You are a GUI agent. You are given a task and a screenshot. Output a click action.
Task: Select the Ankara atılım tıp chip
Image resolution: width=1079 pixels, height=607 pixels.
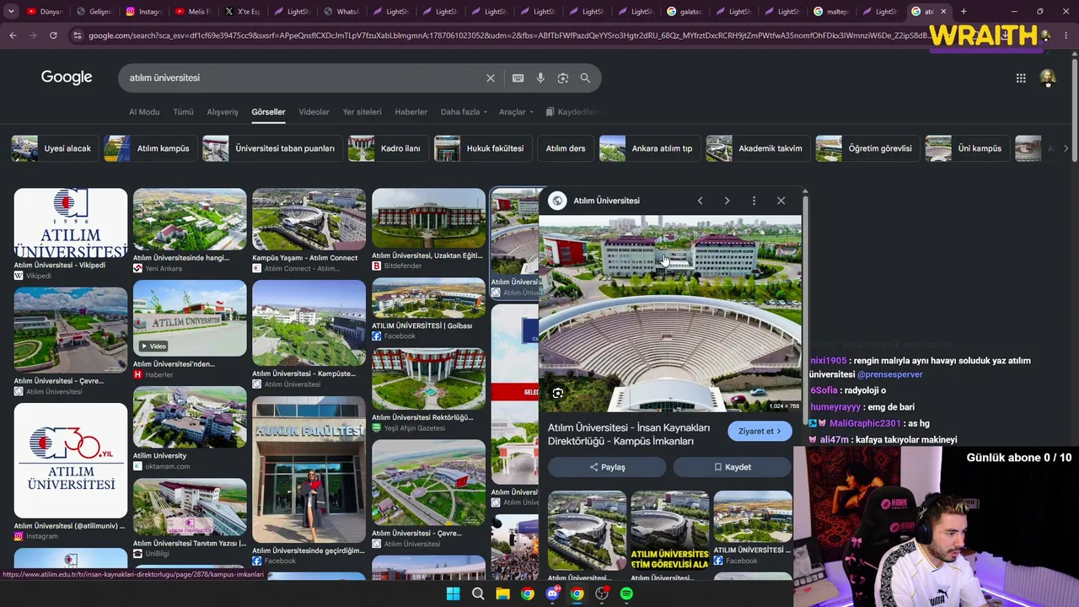(650, 148)
